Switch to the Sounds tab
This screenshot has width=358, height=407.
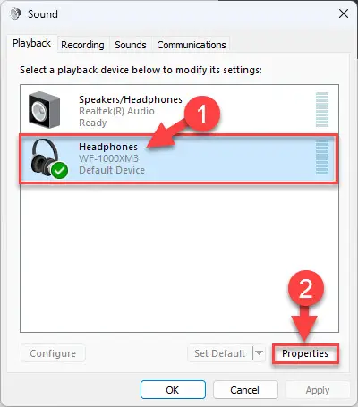(x=131, y=45)
